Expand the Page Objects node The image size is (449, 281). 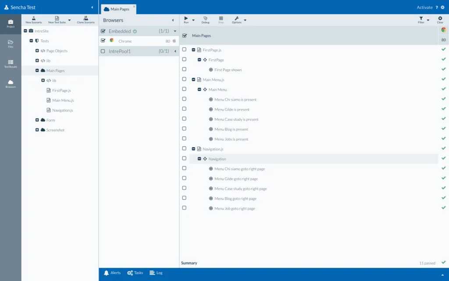pos(37,51)
